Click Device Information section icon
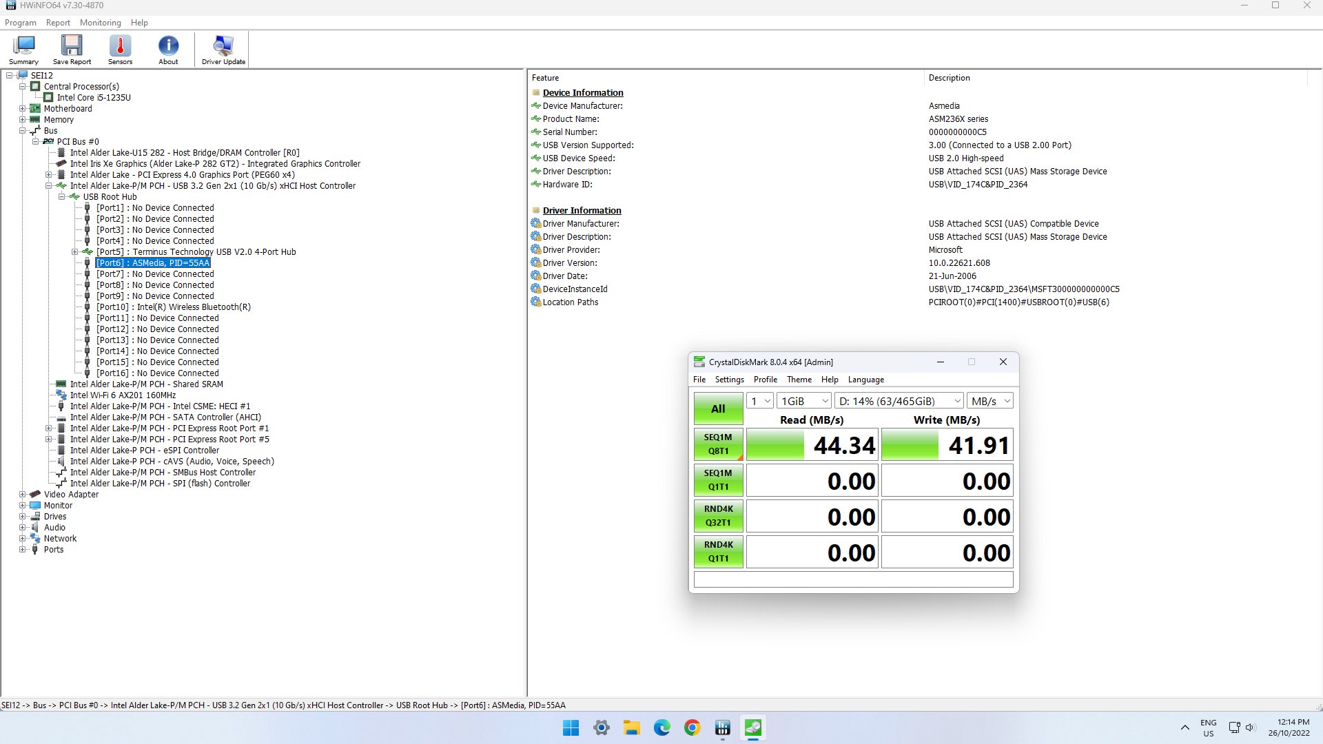Screen dimensions: 1323x744 536,93
